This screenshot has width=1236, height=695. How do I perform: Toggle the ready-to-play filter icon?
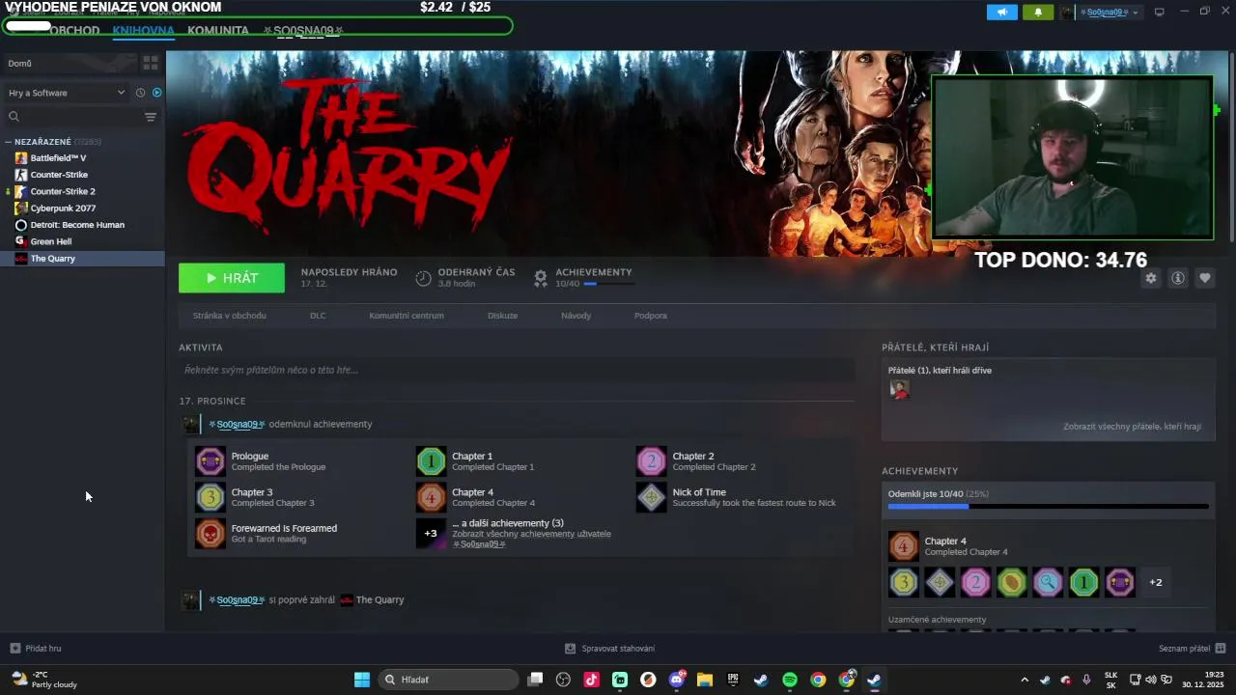157,93
